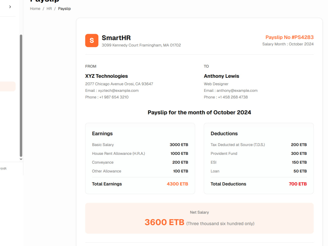This screenshot has width=328, height=246.
Task: Click the 3000 ETB basic salary value
Action: point(179,145)
